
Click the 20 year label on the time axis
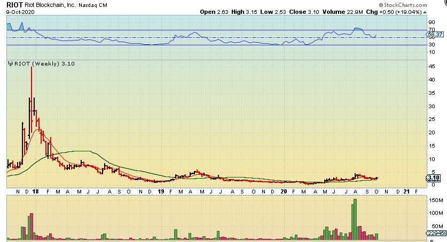point(284,191)
